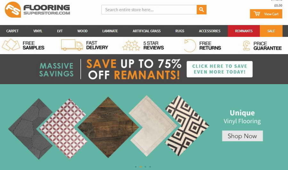The image size is (288, 170).
Task: Open the Laminate category
Action: coord(110,31)
